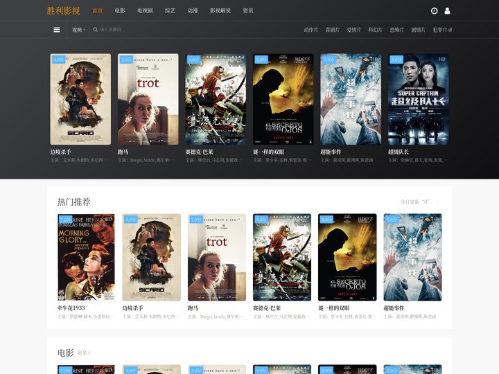Filter by 剧情片 genre link
This screenshot has width=499, height=374.
click(419, 30)
